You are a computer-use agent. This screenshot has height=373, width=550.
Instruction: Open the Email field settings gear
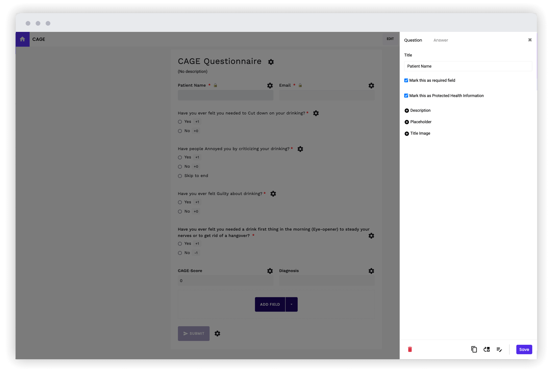pyautogui.click(x=371, y=86)
